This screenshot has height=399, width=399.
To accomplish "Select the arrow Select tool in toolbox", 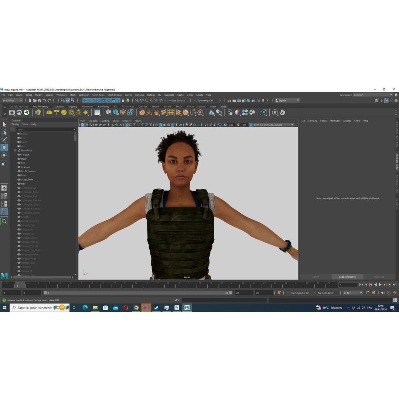I will tap(4, 125).
